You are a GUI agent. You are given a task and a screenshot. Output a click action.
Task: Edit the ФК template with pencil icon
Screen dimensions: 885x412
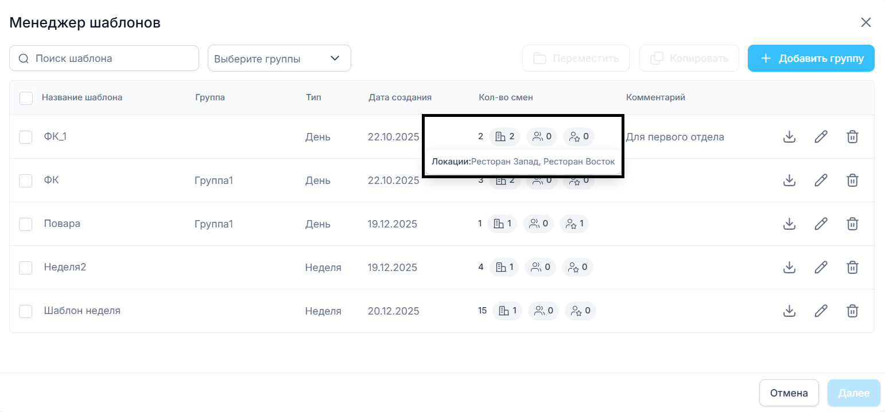click(x=821, y=181)
